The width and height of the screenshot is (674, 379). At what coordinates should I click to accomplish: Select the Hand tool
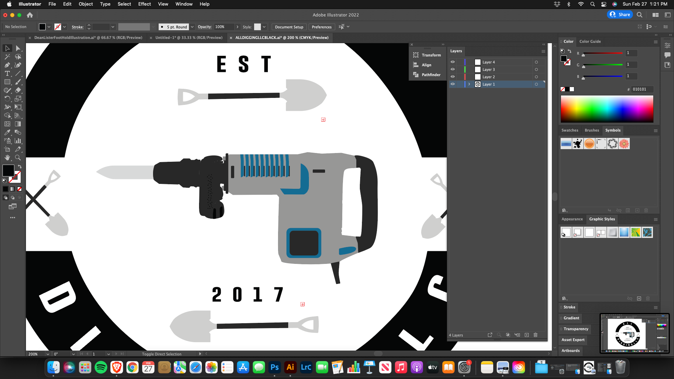coord(7,158)
